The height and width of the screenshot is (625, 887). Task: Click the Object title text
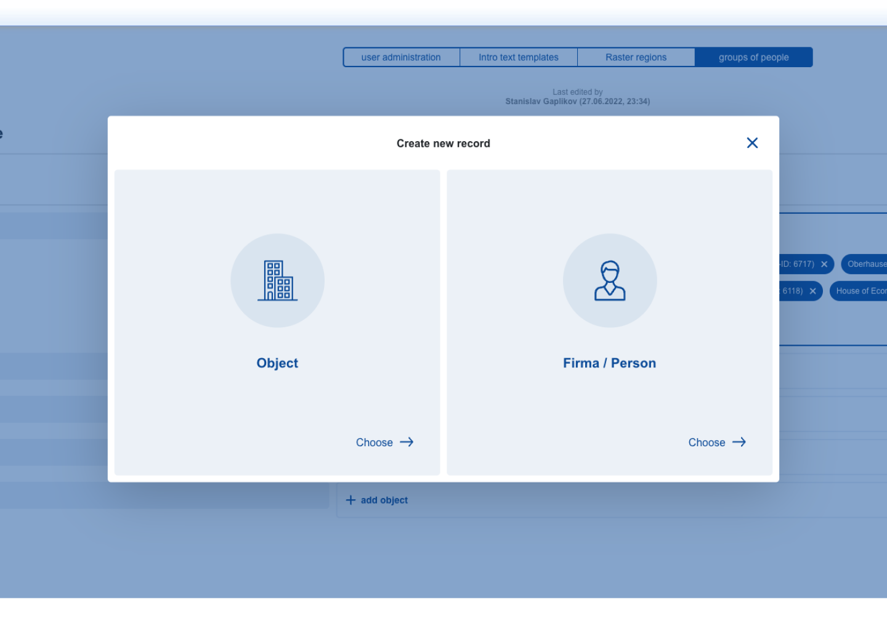tap(277, 363)
